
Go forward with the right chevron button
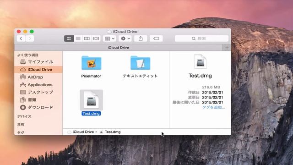(30, 38)
